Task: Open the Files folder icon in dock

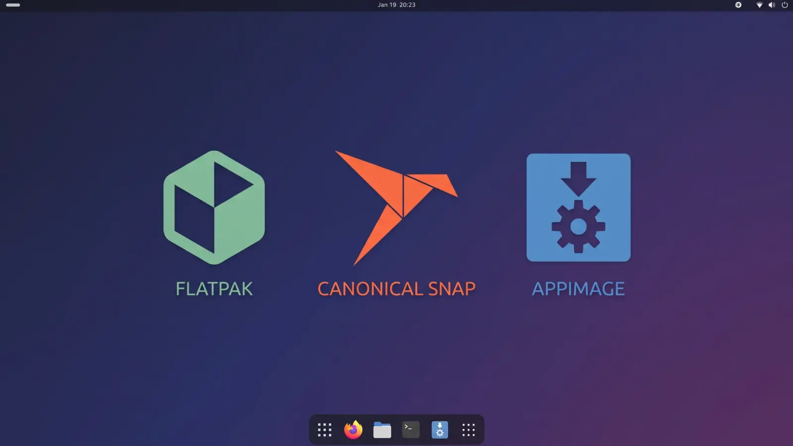Action: point(382,430)
